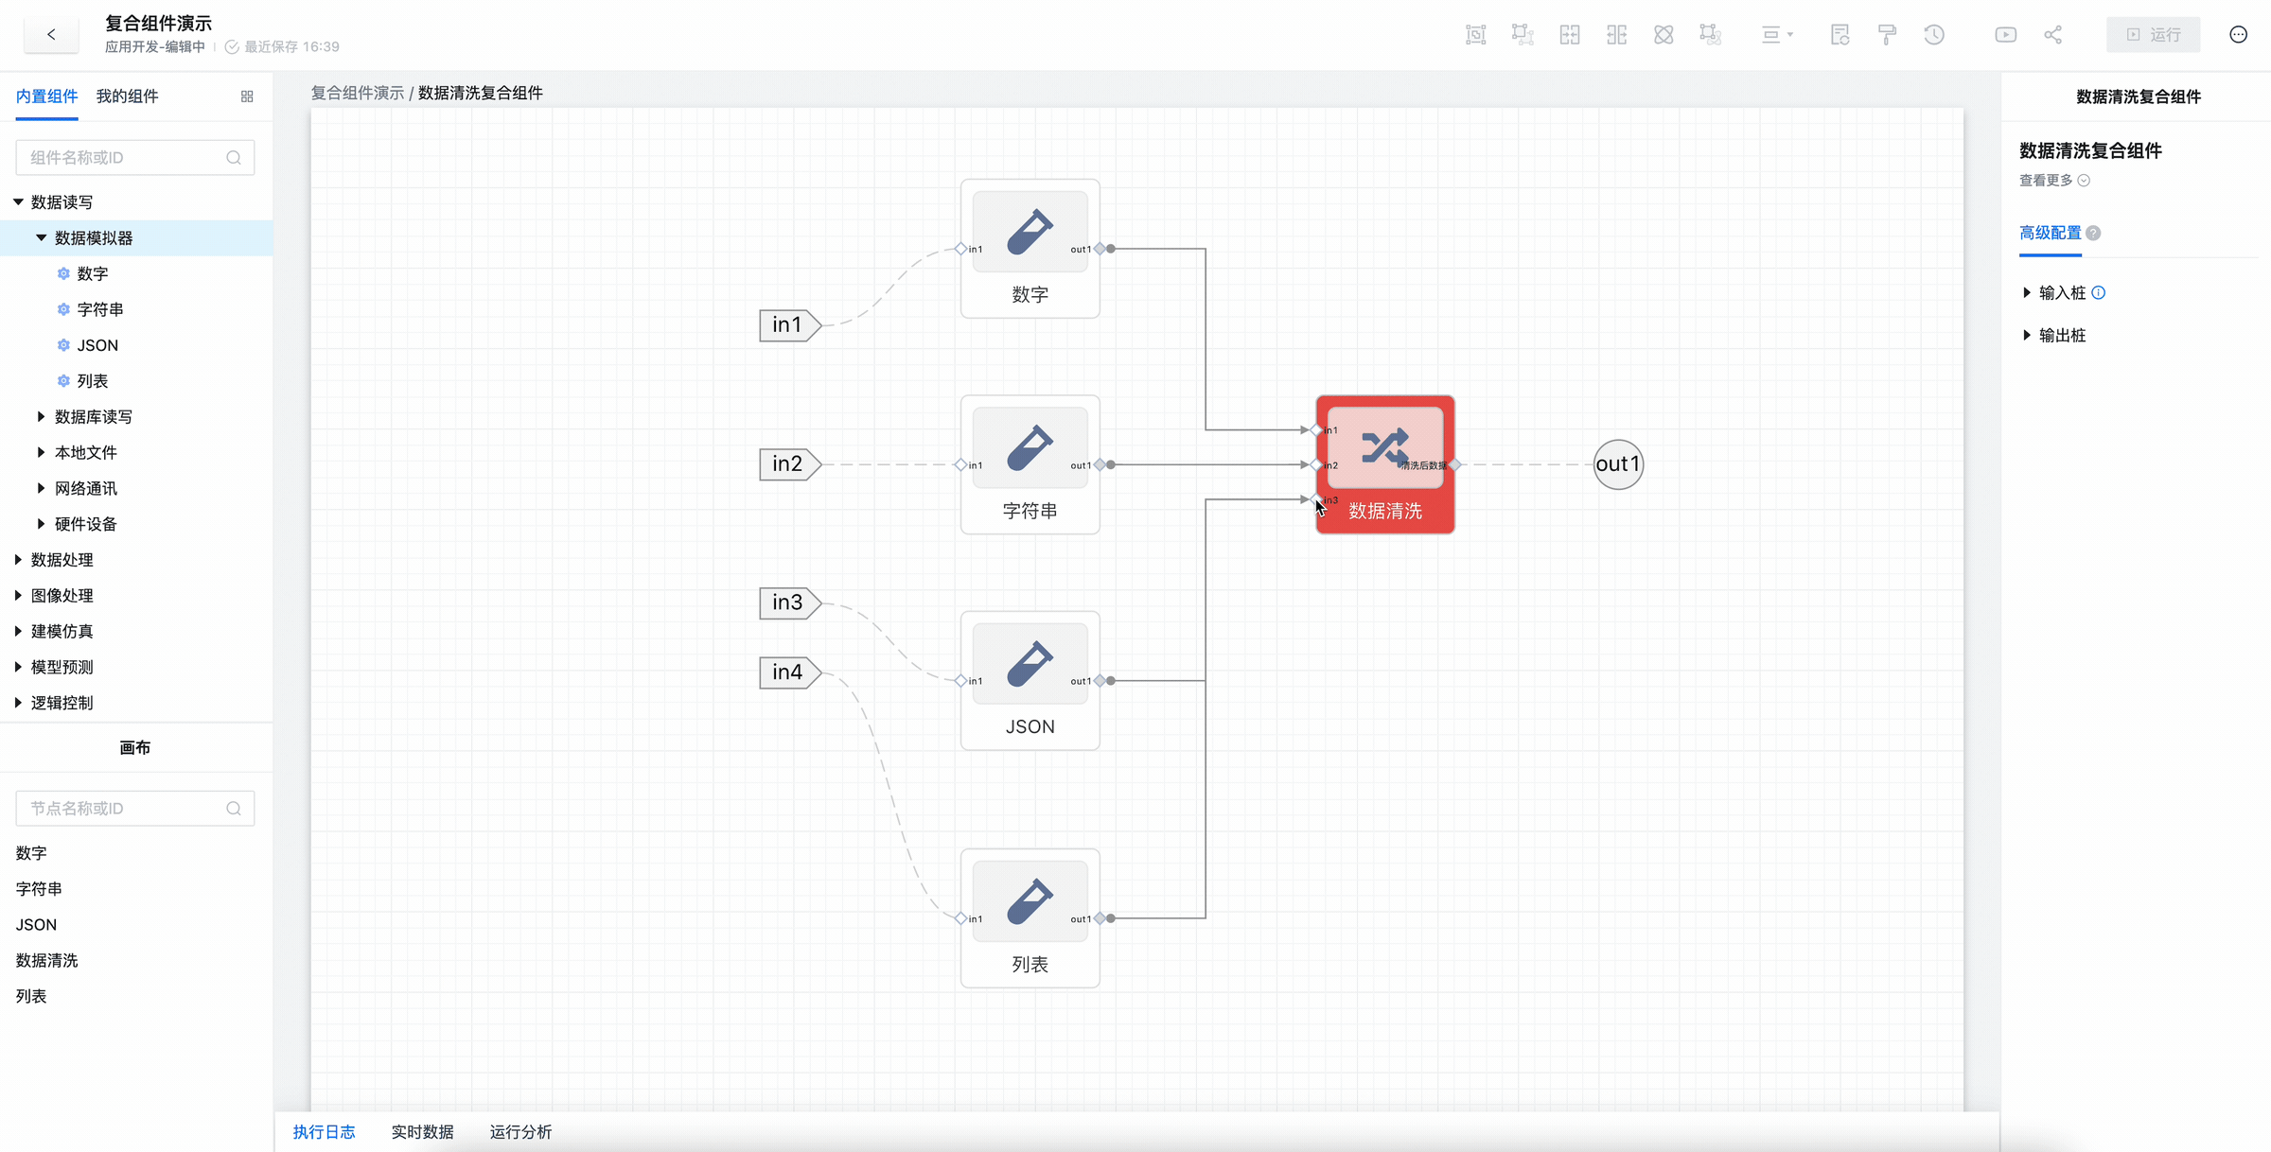Viewport: 2271px width, 1152px height.
Task: Open the alignment dropdown in toolbar
Action: point(1776,35)
